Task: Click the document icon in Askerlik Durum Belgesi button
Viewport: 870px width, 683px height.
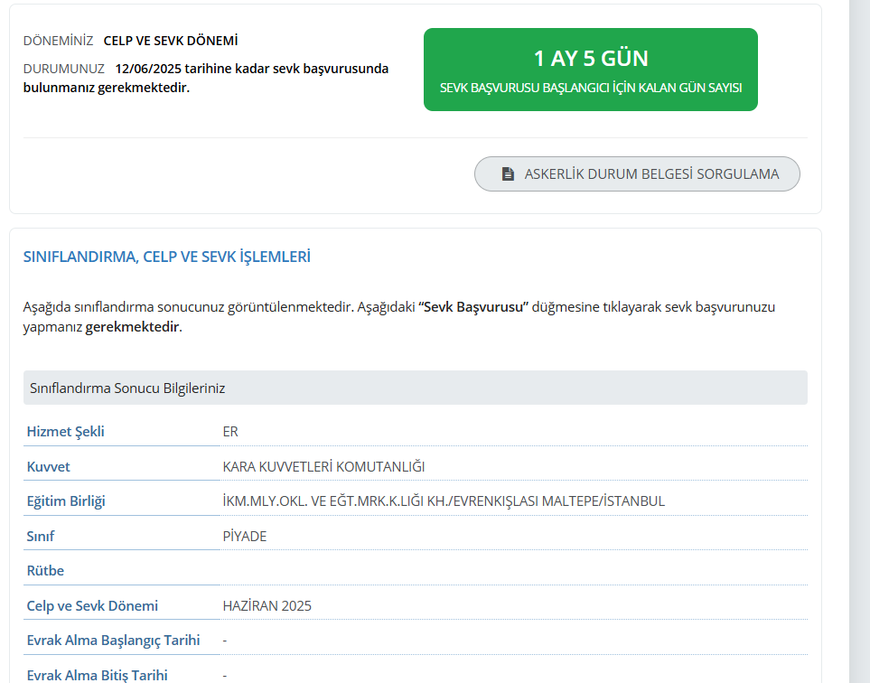Action: pos(508,174)
